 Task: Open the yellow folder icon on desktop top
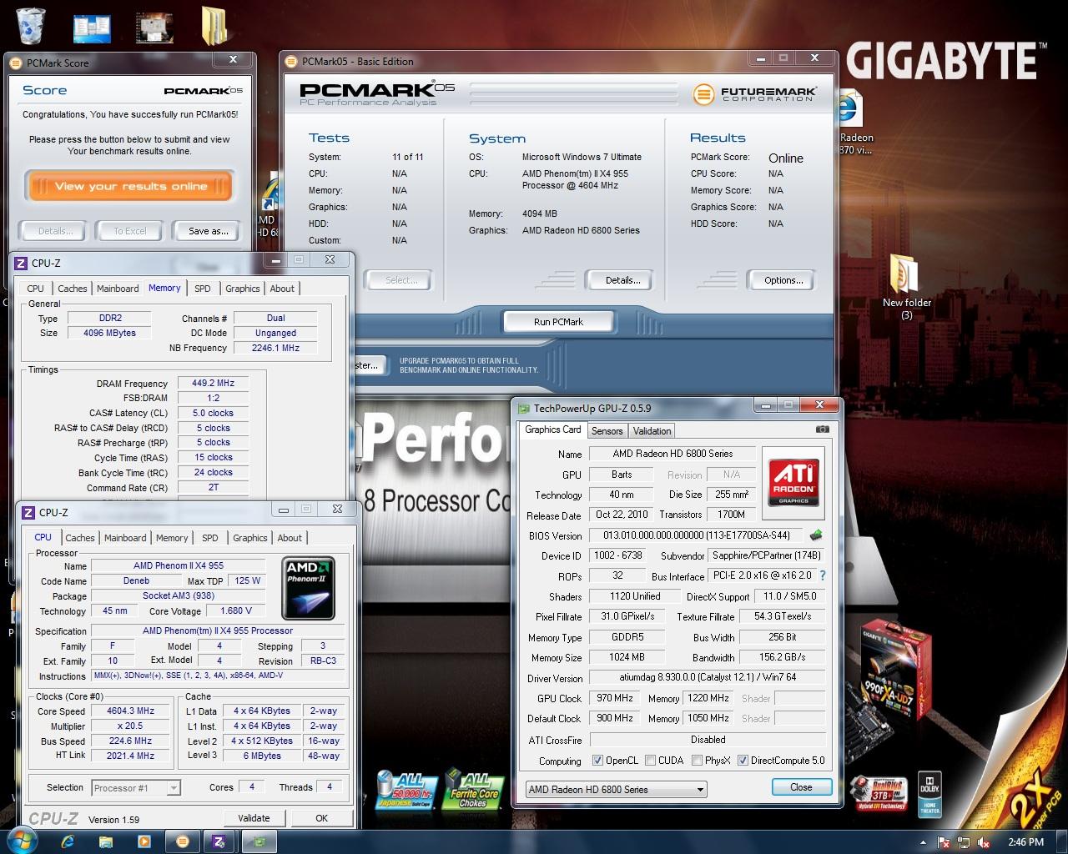click(x=214, y=26)
